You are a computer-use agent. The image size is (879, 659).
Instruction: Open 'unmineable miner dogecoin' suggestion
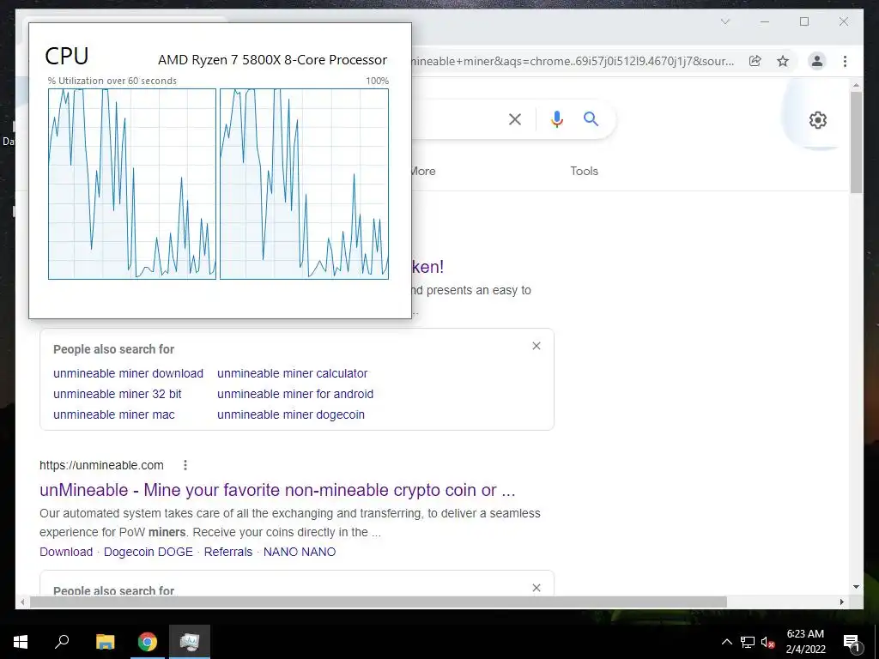pos(291,414)
